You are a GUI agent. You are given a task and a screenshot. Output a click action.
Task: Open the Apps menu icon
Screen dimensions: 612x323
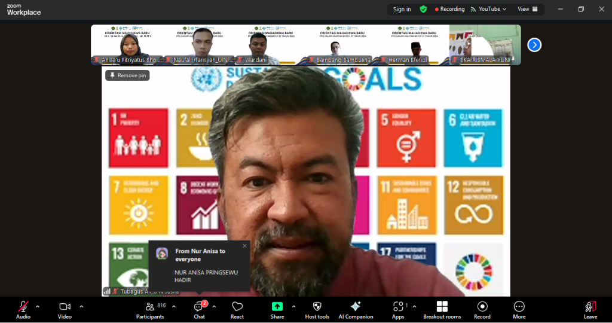tap(397, 309)
